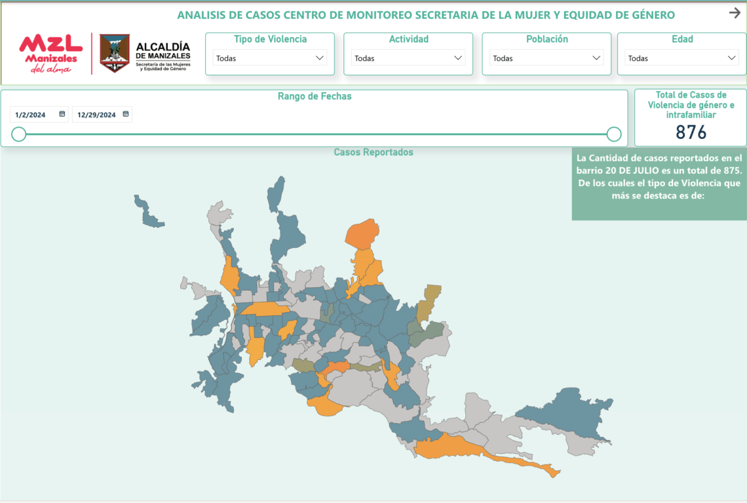747x503 pixels.
Task: Select the dark orange northern map region
Action: pos(362,234)
